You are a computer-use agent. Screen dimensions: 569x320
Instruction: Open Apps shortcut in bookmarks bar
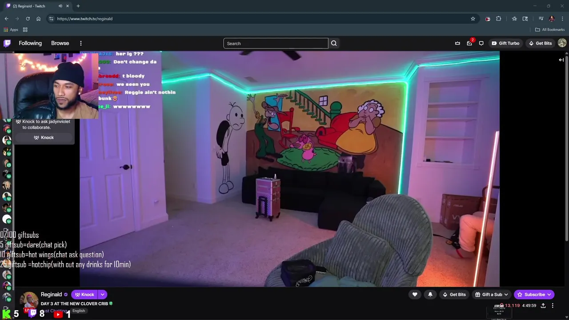[11, 30]
